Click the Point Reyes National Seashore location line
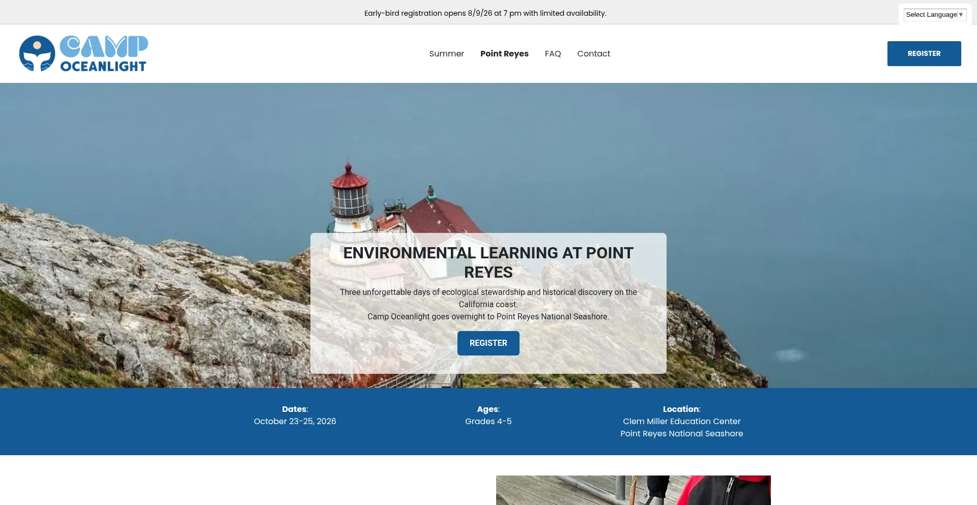The image size is (977, 505). [682, 433]
